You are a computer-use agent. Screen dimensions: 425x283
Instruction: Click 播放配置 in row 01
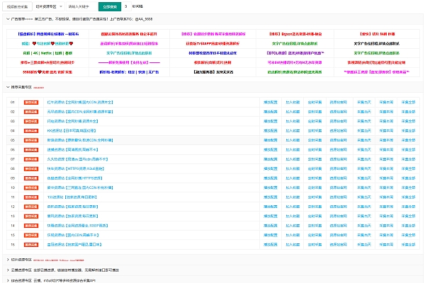271,103
